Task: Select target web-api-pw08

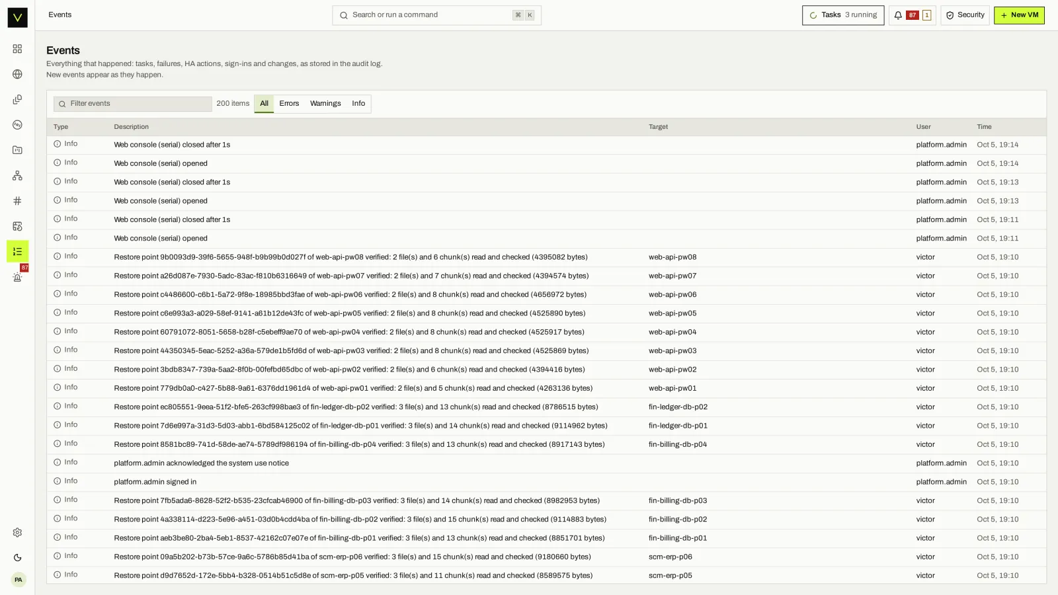Action: (x=672, y=257)
